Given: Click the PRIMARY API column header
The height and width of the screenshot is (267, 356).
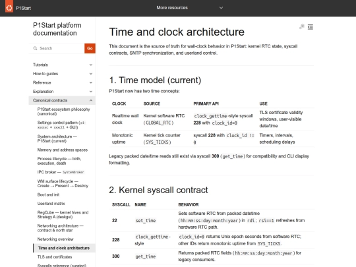Looking at the screenshot, I should pyautogui.click(x=206, y=104).
